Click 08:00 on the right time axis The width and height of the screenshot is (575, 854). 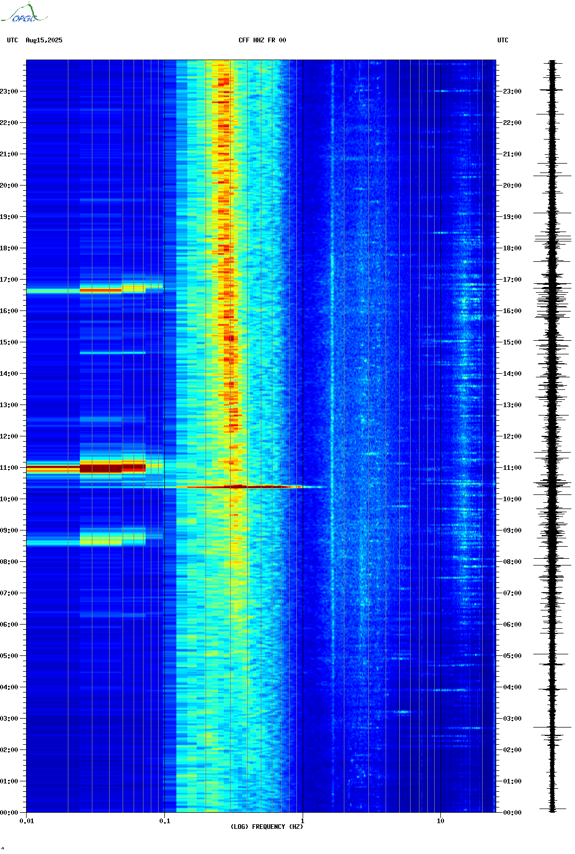pyautogui.click(x=512, y=562)
